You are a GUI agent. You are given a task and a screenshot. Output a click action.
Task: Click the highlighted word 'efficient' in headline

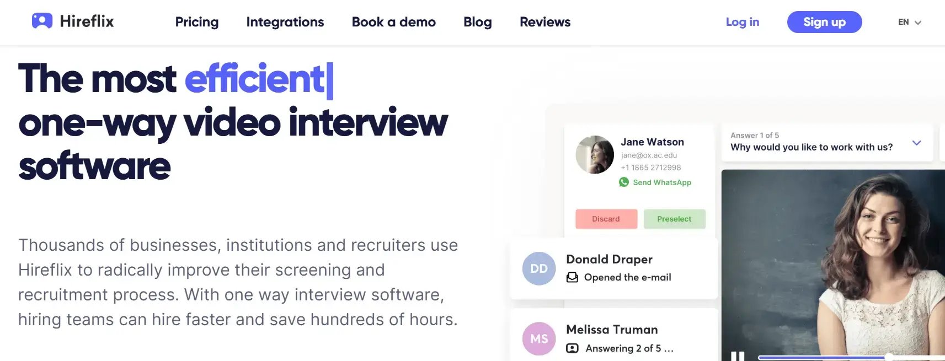pyautogui.click(x=255, y=79)
